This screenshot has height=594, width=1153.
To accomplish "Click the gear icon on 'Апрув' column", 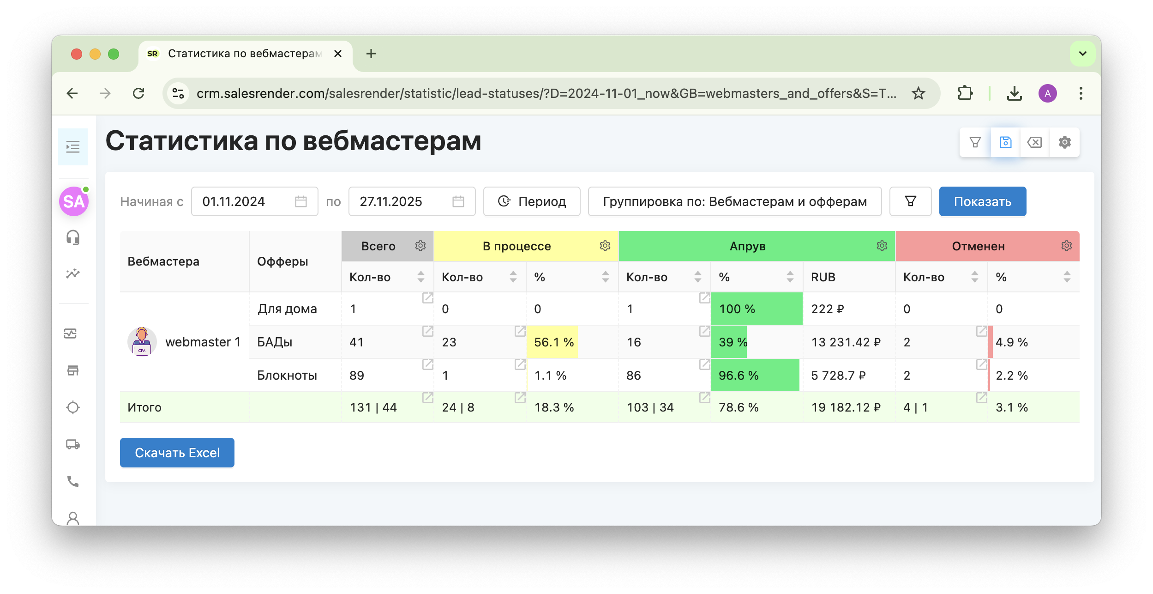I will point(881,246).
